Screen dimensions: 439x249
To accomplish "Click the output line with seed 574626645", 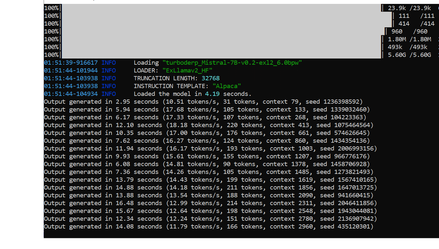I will tap(207, 133).
